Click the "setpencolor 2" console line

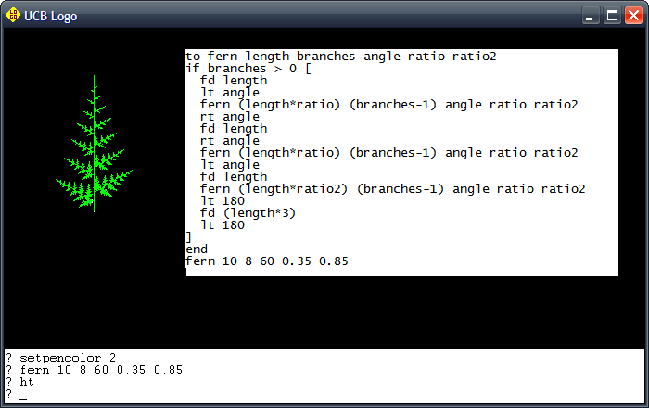point(61,358)
